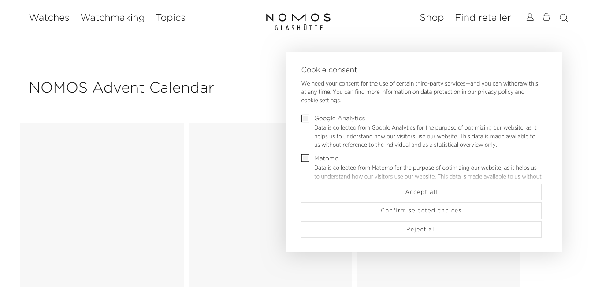Open the cookie settings link

tap(320, 100)
